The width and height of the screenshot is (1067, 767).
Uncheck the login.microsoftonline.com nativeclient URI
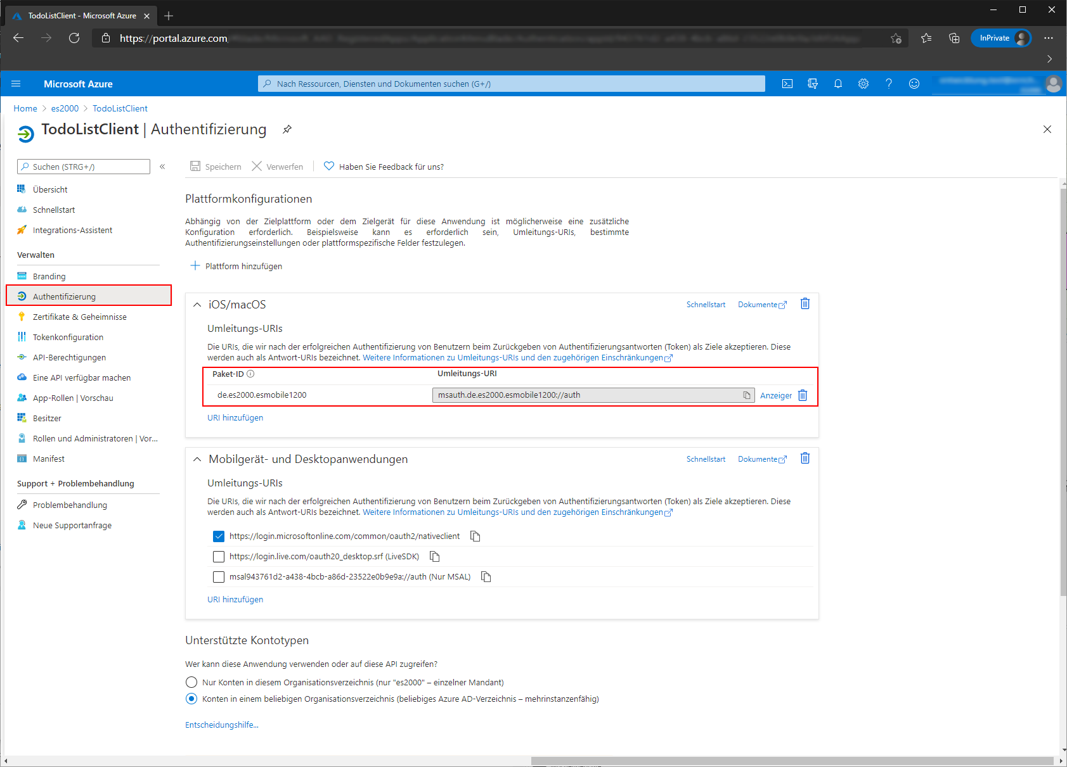point(219,536)
